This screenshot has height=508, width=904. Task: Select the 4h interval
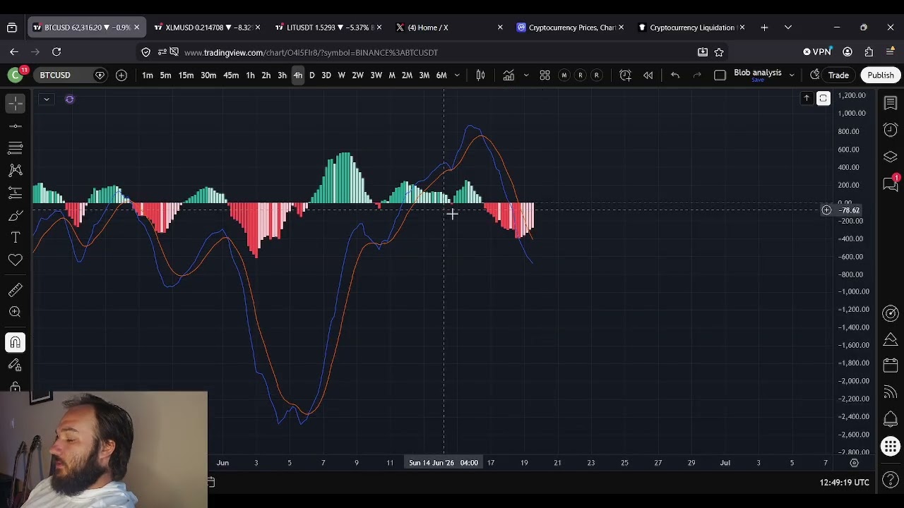pos(298,75)
